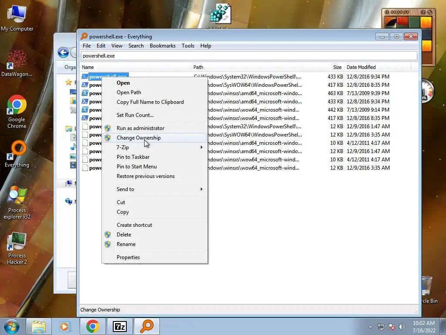Screen dimensions: 446x335
Task: Click shield icon beside Delete
Action: [x=108, y=235]
